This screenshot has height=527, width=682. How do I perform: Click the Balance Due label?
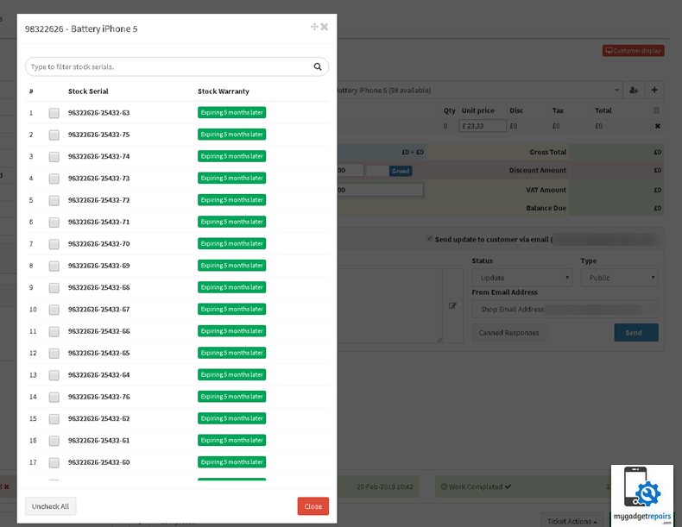click(546, 208)
